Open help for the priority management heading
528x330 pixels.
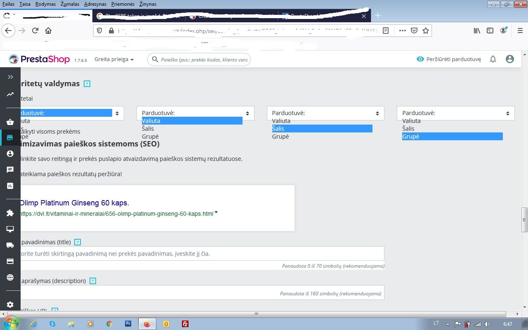pos(87,84)
